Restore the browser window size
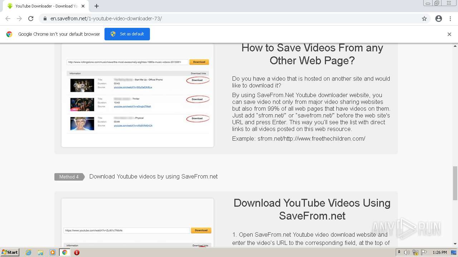This screenshot has height=257, width=458. click(437, 3)
